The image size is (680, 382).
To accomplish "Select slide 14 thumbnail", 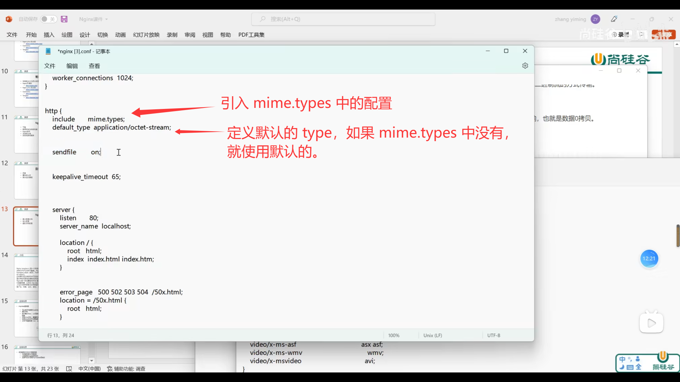I will point(26,272).
